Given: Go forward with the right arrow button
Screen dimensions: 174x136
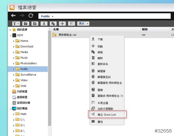Looking at the screenshot, I should [x=22, y=16].
